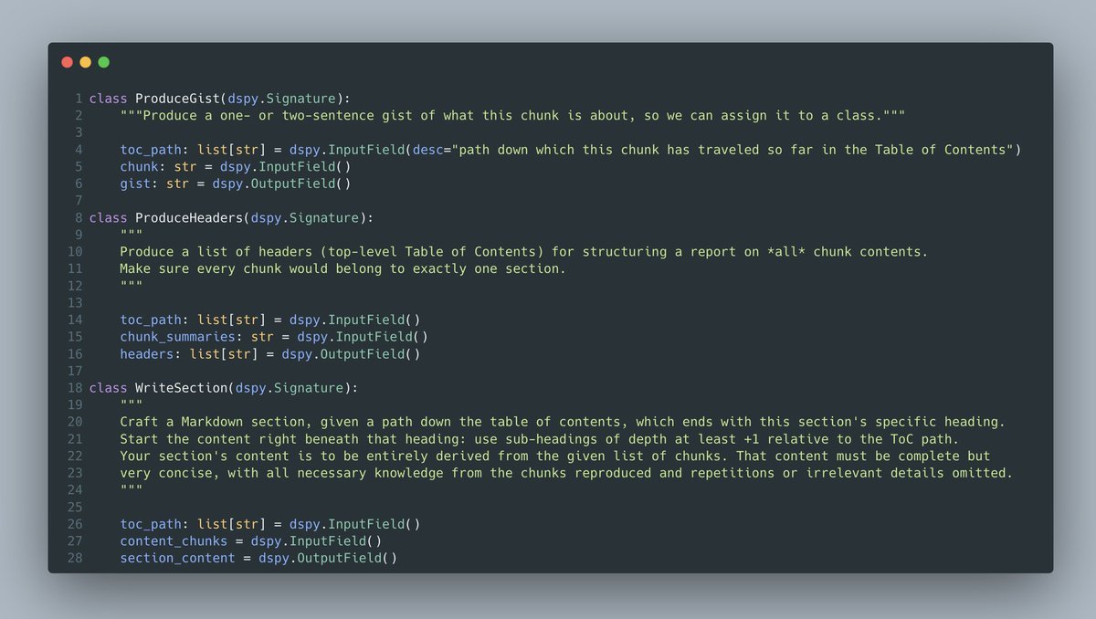Click the desc keyword argument on line 4
The image size is (1096, 619).
427,150
